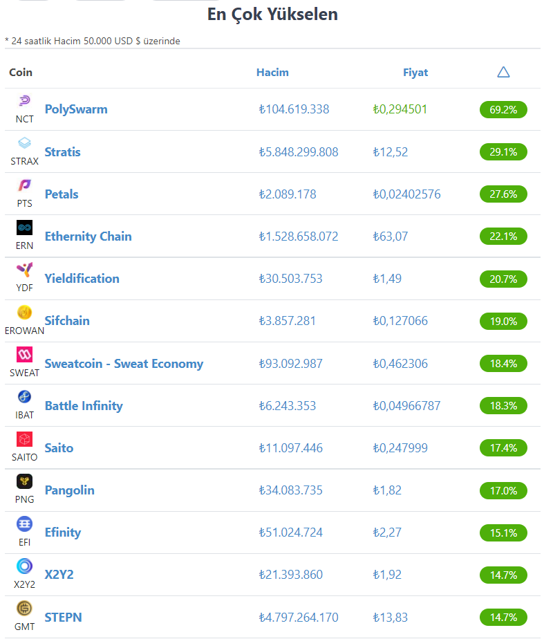Click the Sweatcoin SWEAT coin icon

click(25, 355)
